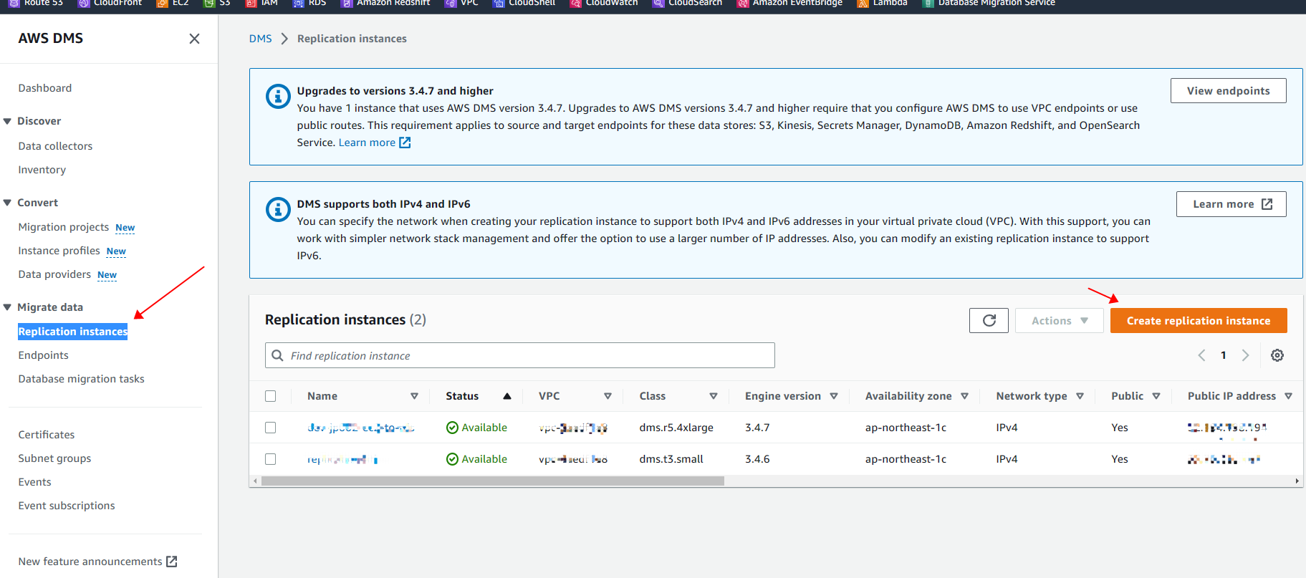The width and height of the screenshot is (1306, 578).
Task: Sort table by Network type column arrow
Action: click(x=1080, y=396)
